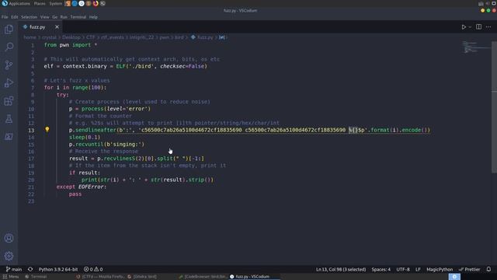Open the Edit menu

click(15, 17)
